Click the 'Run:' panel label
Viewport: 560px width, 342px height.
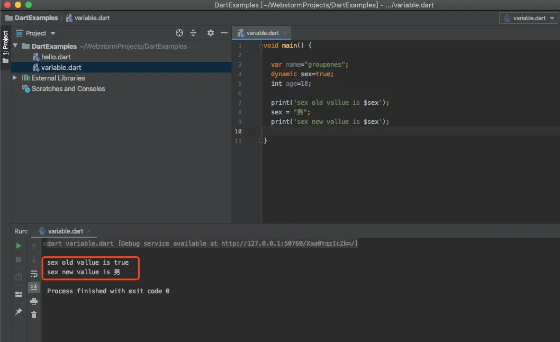[x=21, y=231]
